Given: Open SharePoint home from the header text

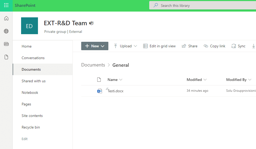Looking at the screenshot, I should click(x=25, y=5).
